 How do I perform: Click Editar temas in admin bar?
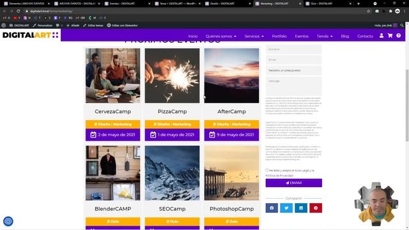tap(93, 26)
